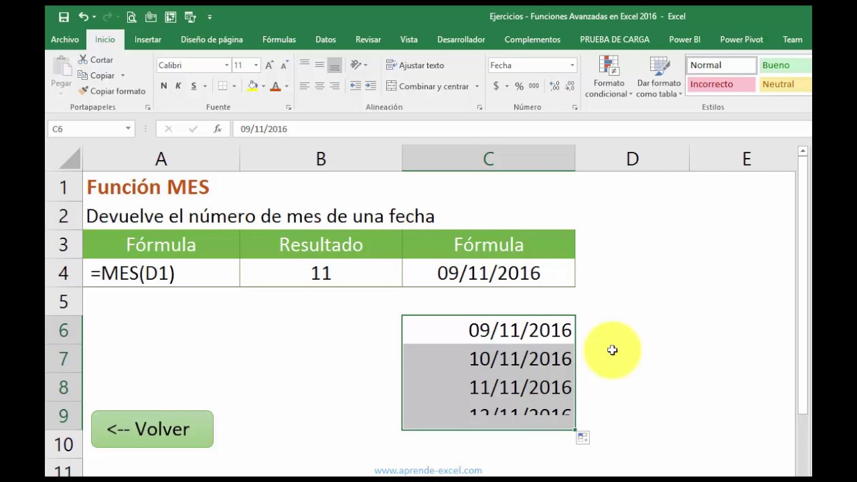Open print preview from quick access toolbar
The height and width of the screenshot is (482, 857).
point(131,17)
